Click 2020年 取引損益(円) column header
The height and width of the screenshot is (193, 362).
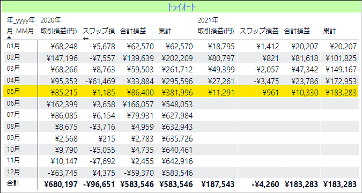(59, 31)
